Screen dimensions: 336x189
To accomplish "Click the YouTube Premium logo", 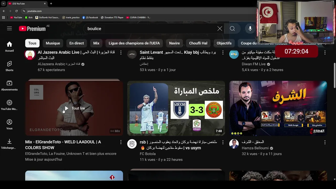I will pos(32,29).
